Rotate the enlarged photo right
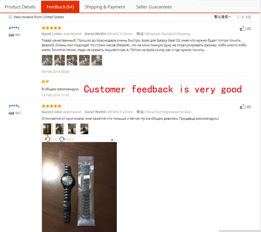Image resolution: width=261 pixels, height=232 pixels. point(67,139)
